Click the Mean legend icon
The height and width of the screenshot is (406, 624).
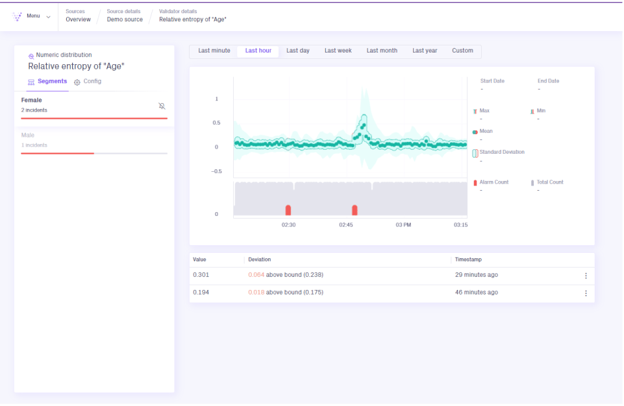tap(475, 132)
